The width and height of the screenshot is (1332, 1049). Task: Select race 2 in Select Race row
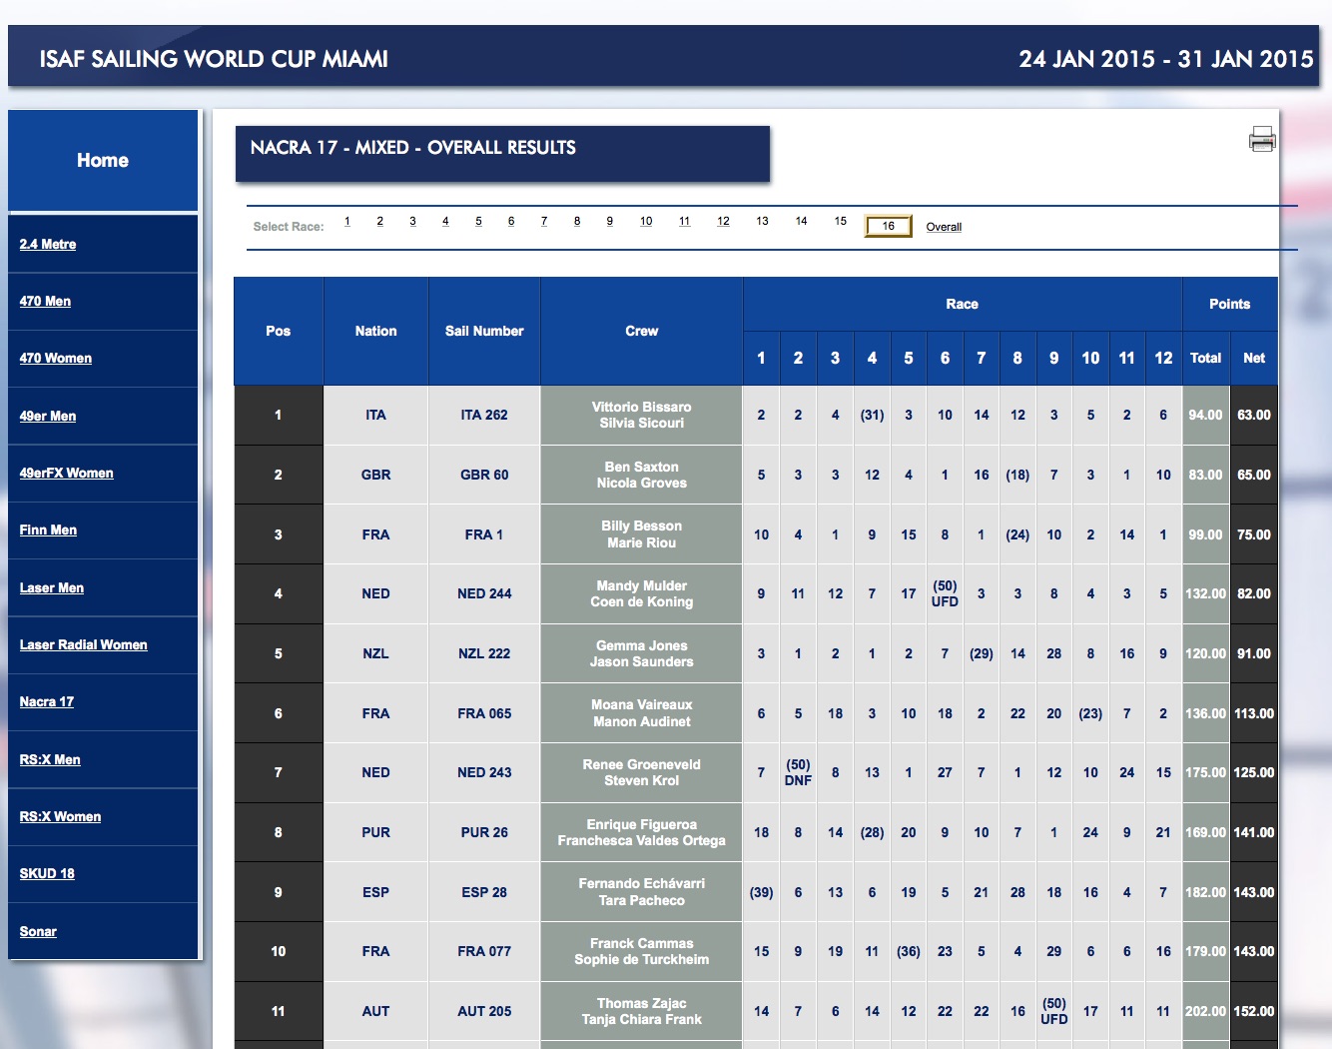tap(380, 221)
